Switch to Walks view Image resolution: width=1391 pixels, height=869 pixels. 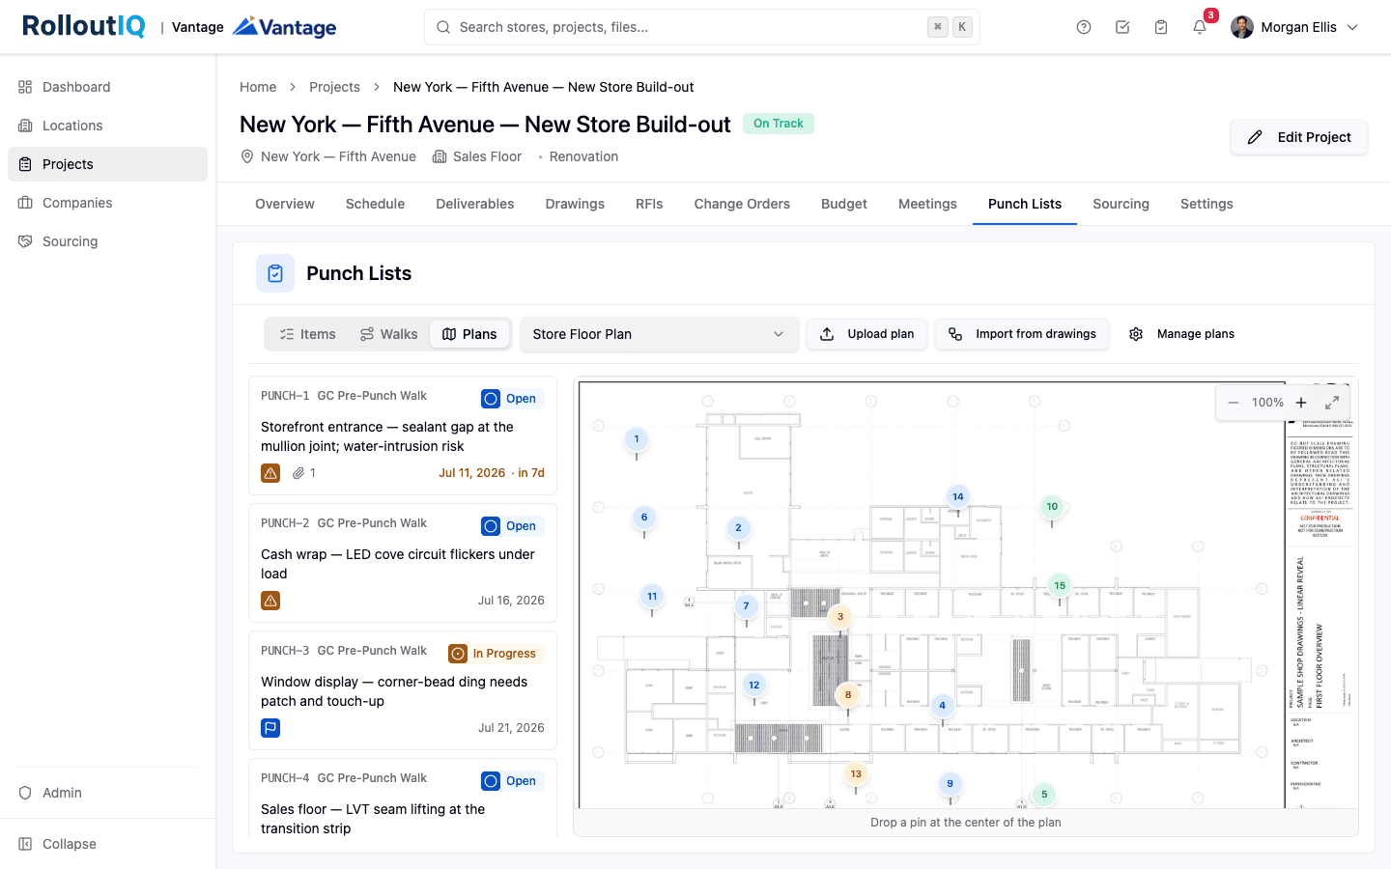tap(388, 334)
